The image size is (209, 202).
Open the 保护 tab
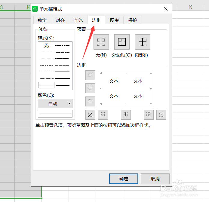click(x=132, y=20)
